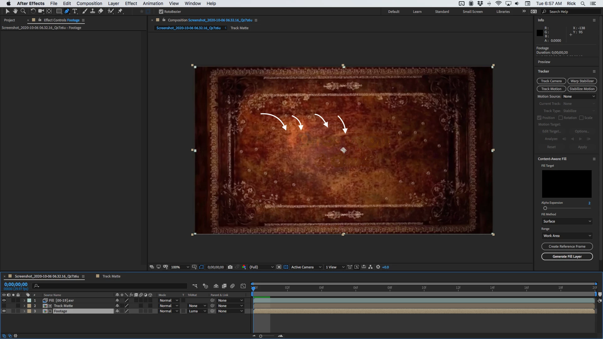Click the Track Camera button
Viewport: 603px width, 339px height.
click(x=551, y=81)
